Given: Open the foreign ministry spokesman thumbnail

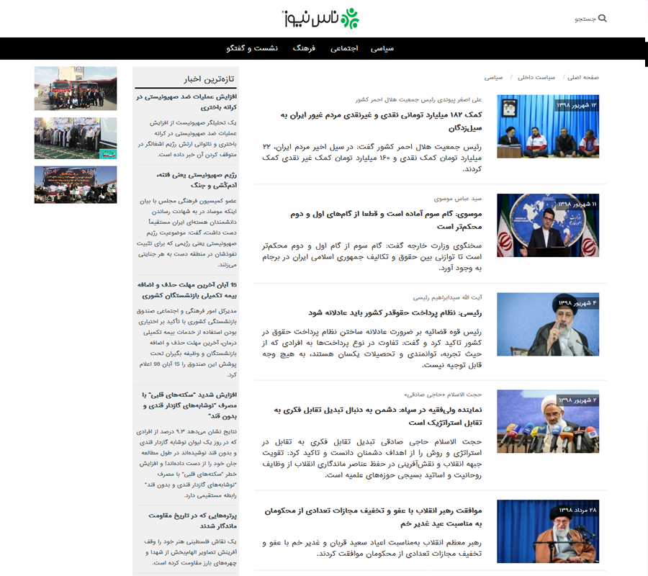Looking at the screenshot, I should 548,225.
